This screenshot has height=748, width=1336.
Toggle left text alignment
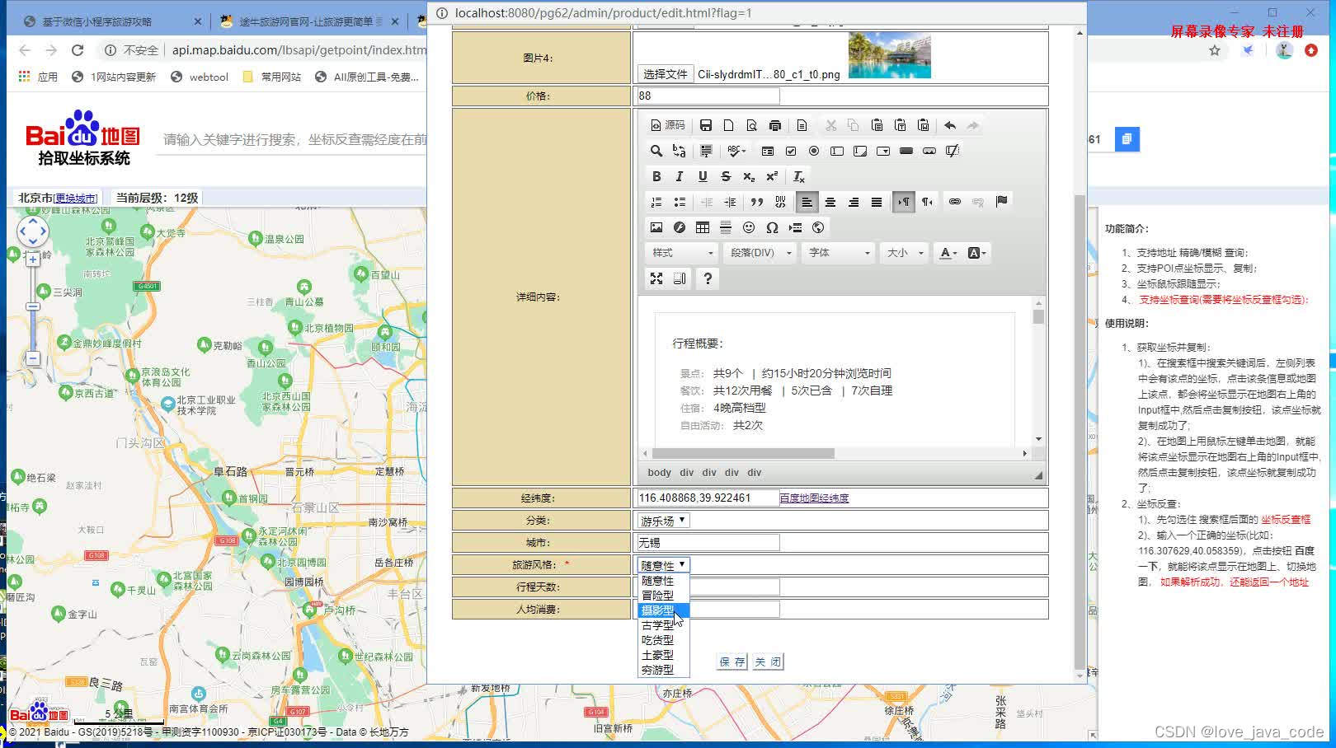pyautogui.click(x=807, y=202)
